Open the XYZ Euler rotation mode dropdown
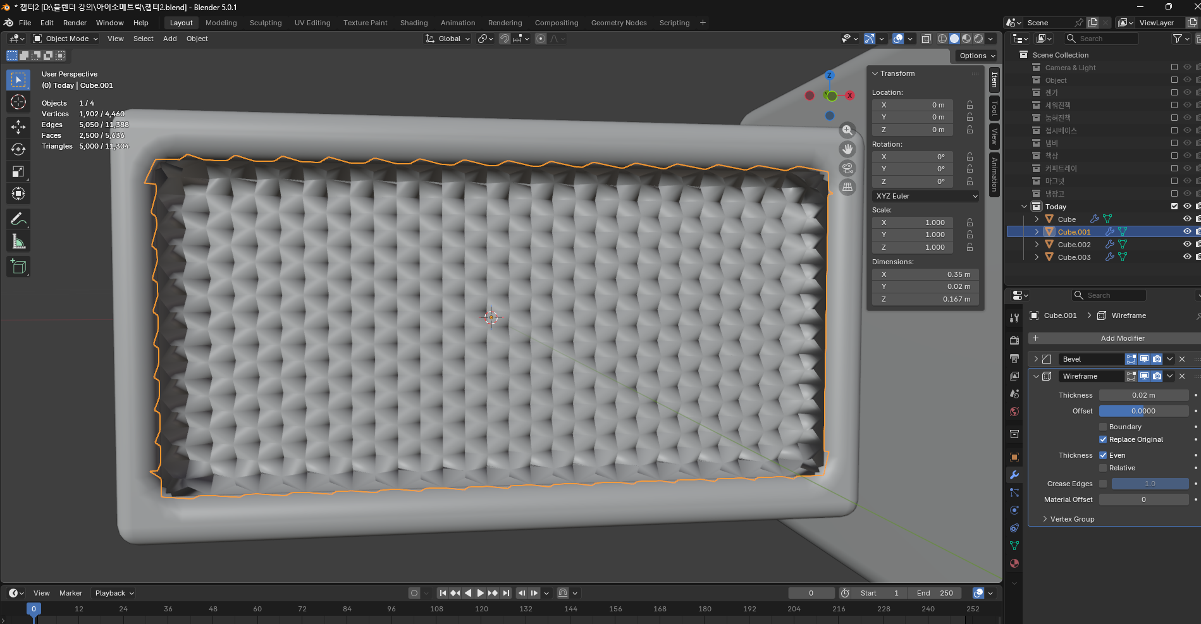 click(x=926, y=196)
